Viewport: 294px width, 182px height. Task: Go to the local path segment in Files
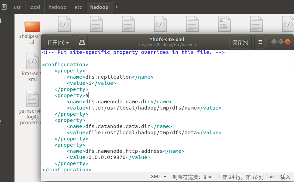pos(35,7)
